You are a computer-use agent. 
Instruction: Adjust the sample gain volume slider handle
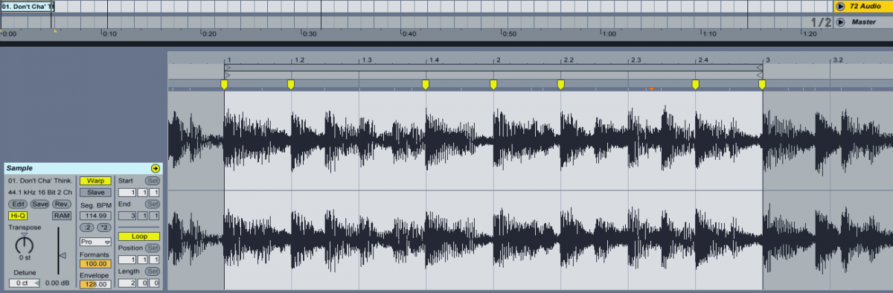pyautogui.click(x=63, y=257)
